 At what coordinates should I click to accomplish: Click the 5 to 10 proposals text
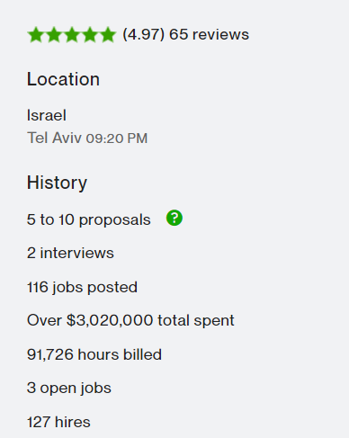[x=89, y=219]
